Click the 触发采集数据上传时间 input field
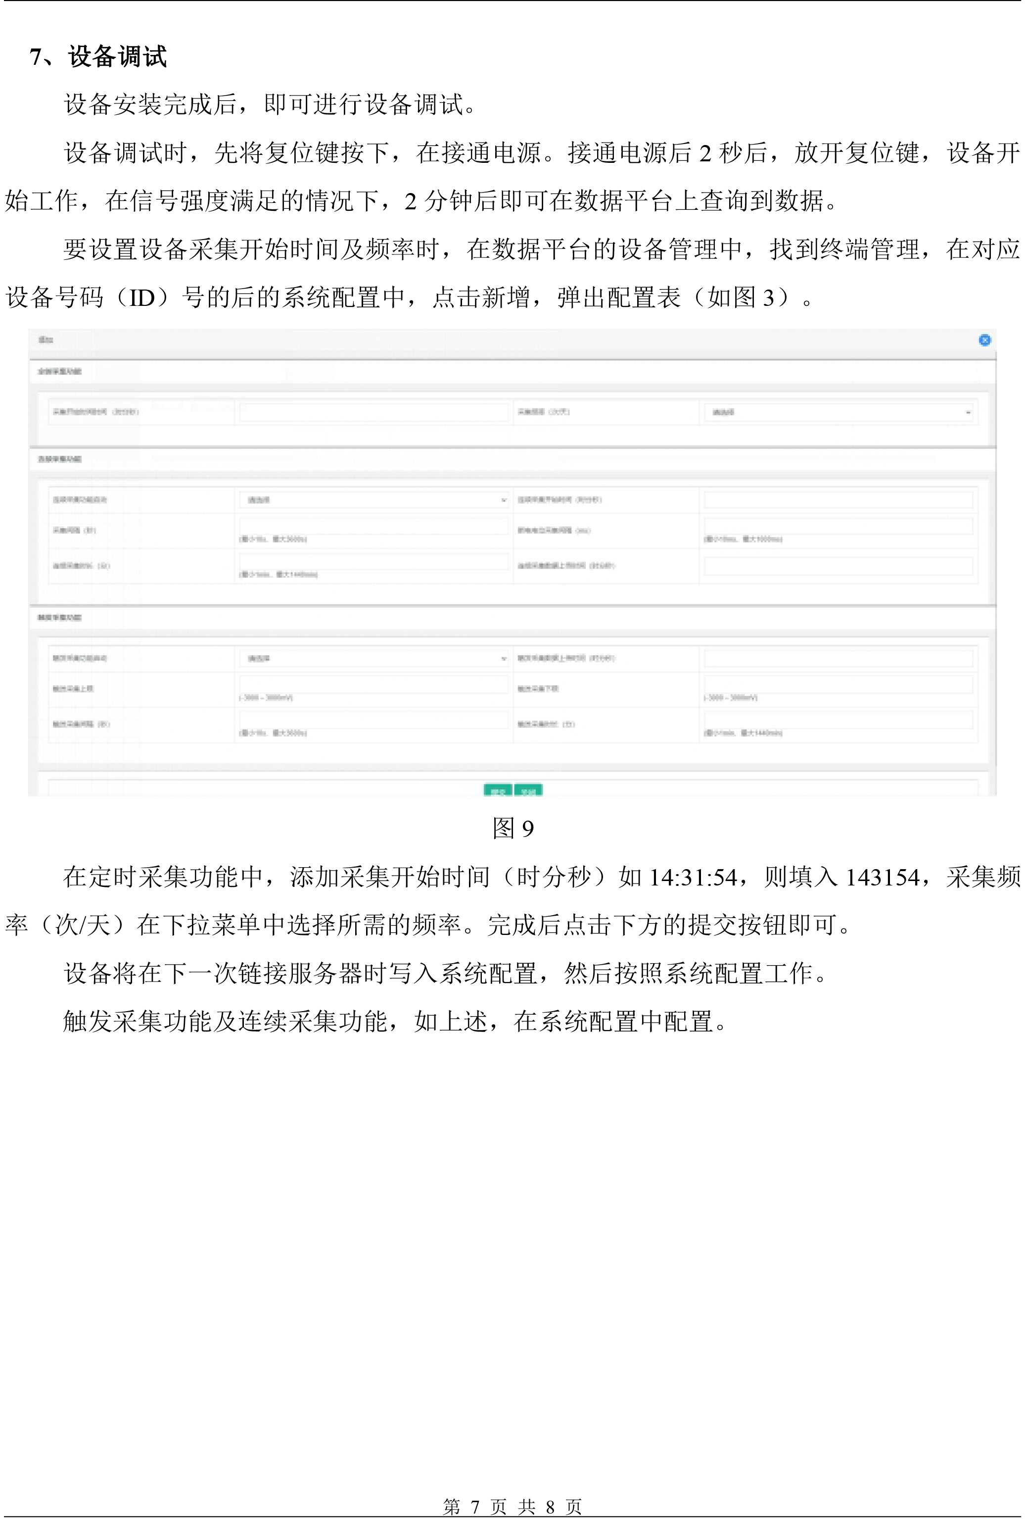The width and height of the screenshot is (1025, 1519). point(838,658)
